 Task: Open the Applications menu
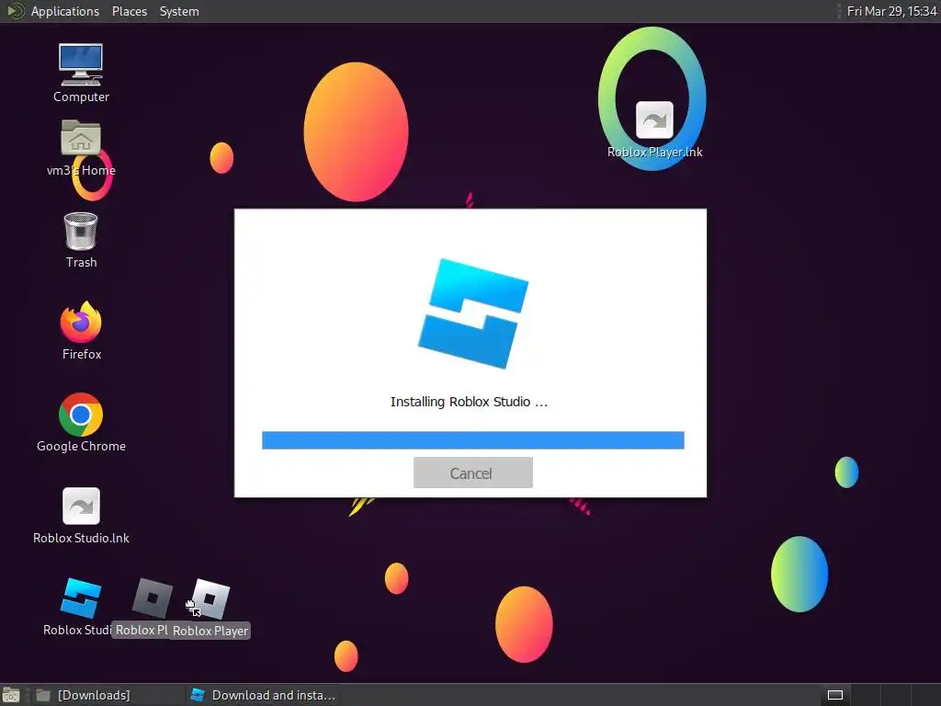65,11
